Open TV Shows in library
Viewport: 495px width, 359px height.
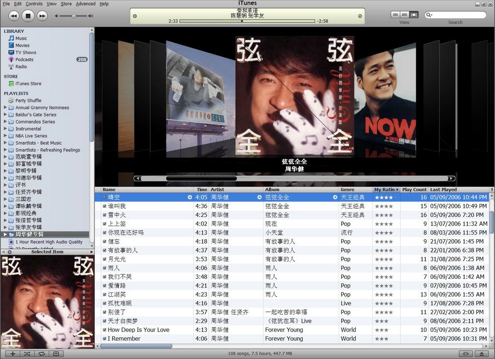point(26,52)
